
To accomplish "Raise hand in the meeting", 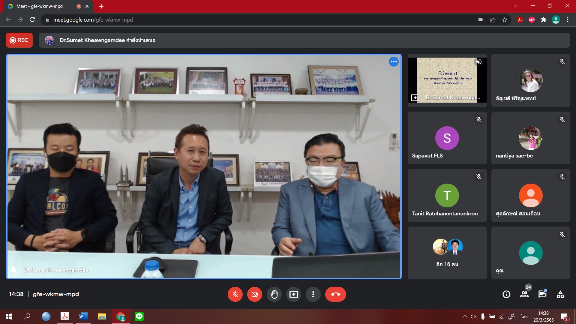I will click(x=274, y=294).
